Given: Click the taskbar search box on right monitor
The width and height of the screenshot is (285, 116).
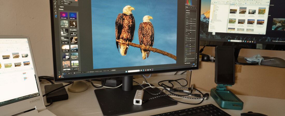Looking at the screenshot, I should pyautogui.click(x=236, y=41).
